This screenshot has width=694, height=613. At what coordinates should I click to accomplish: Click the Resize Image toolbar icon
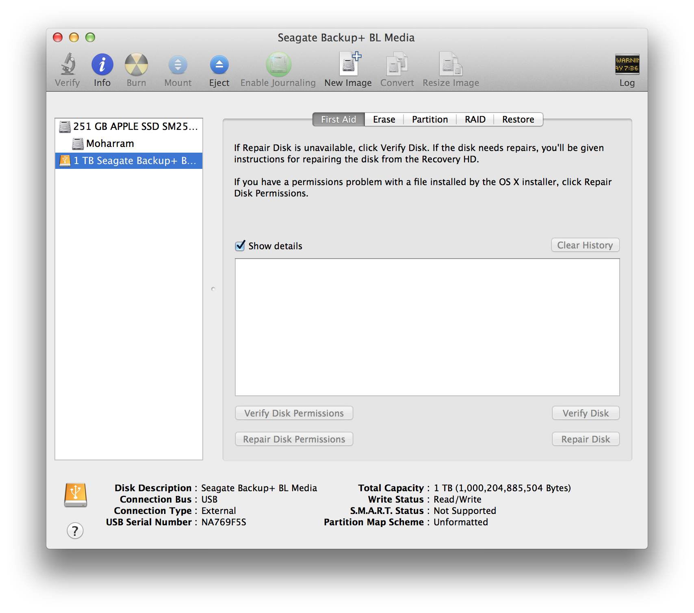451,64
